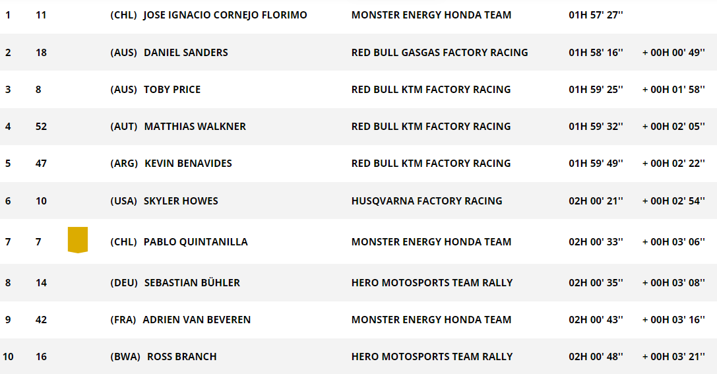Select the gap + 00H 00' 49''
The height and width of the screenshot is (374, 717).
[x=673, y=53]
